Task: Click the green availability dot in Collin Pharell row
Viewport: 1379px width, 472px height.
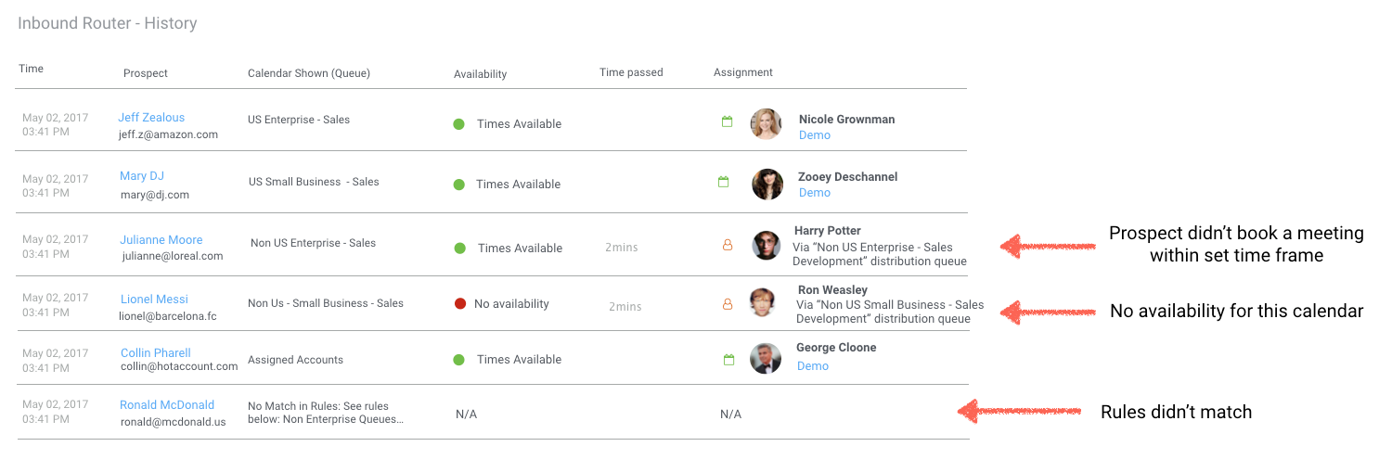Action: tap(458, 360)
